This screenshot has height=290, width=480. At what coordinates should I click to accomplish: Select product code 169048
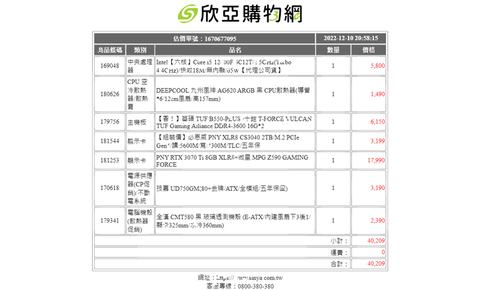tap(109, 66)
